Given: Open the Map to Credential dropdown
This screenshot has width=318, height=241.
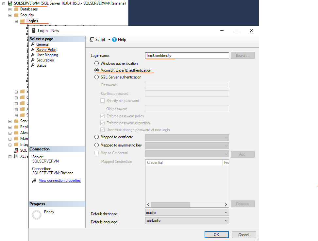Looking at the screenshot, I should click(187, 154).
